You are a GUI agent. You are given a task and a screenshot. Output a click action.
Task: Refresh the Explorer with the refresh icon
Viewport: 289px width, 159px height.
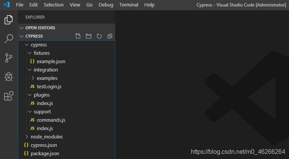tap(99, 36)
